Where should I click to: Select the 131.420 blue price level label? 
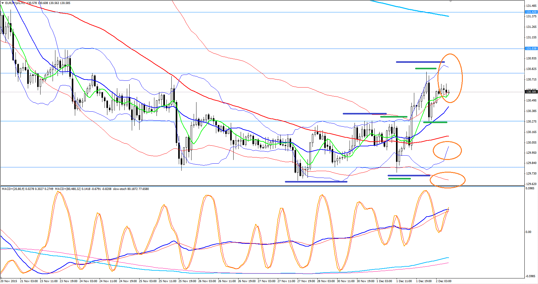click(532, 12)
